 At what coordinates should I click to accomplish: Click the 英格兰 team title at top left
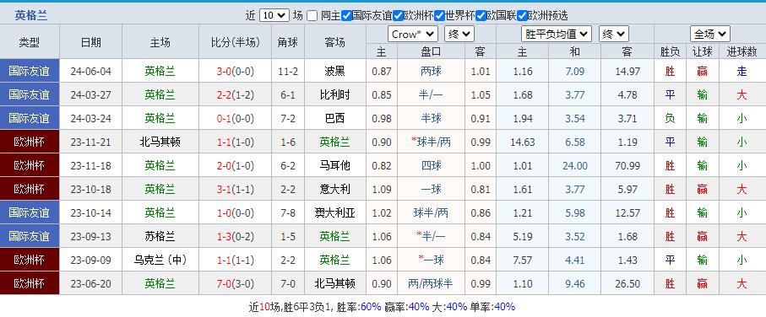coord(30,16)
